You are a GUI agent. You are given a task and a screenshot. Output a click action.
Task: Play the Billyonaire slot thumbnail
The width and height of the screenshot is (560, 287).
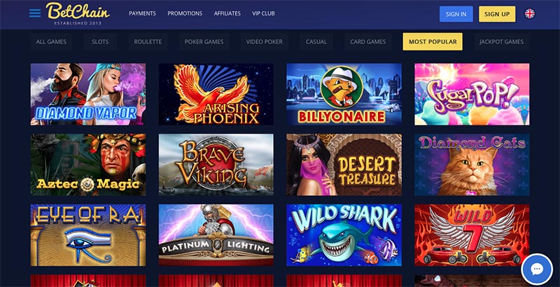point(344,94)
